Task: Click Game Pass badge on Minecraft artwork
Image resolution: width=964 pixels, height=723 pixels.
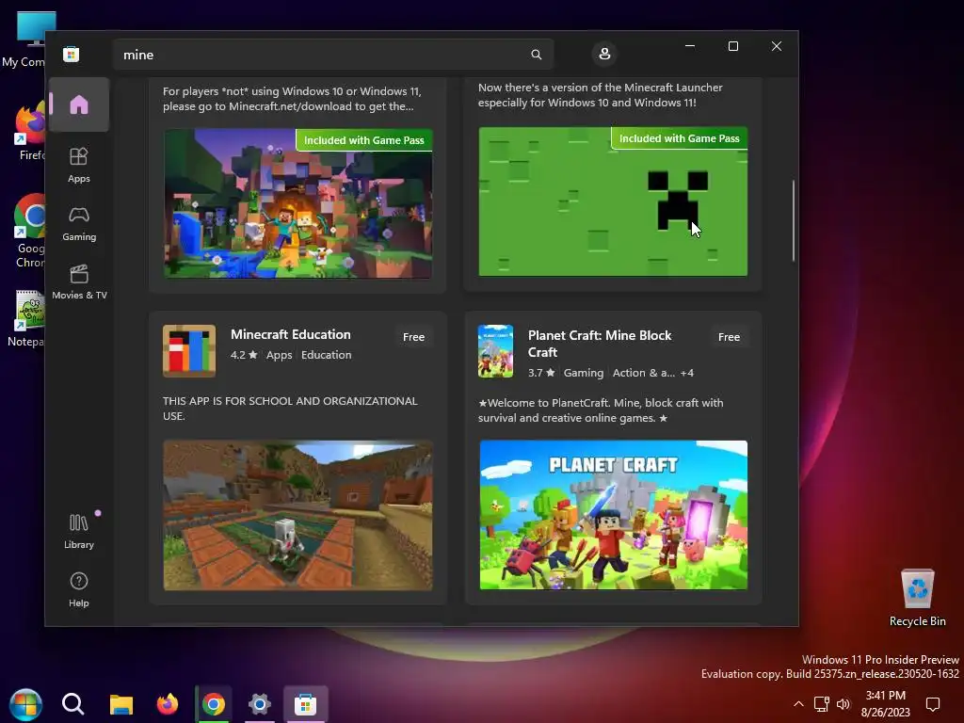Action: coord(364,140)
